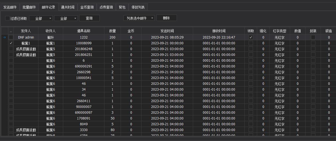Toggle the 领取 checkbox in the DNF admin row
The width and height of the screenshot is (336, 141).
(251, 37)
